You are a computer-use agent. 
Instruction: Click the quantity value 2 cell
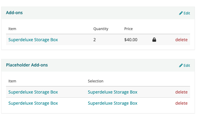coord(94,40)
